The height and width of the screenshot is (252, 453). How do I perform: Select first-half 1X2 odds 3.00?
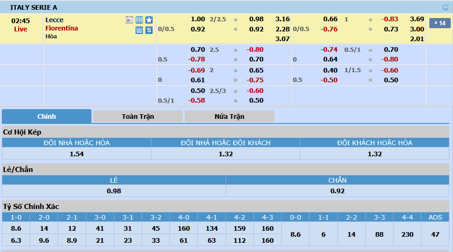tap(417, 29)
